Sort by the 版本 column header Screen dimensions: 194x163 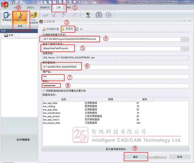click(145, 99)
